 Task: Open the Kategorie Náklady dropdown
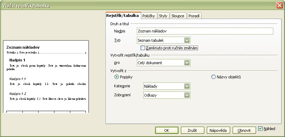click(x=187, y=86)
